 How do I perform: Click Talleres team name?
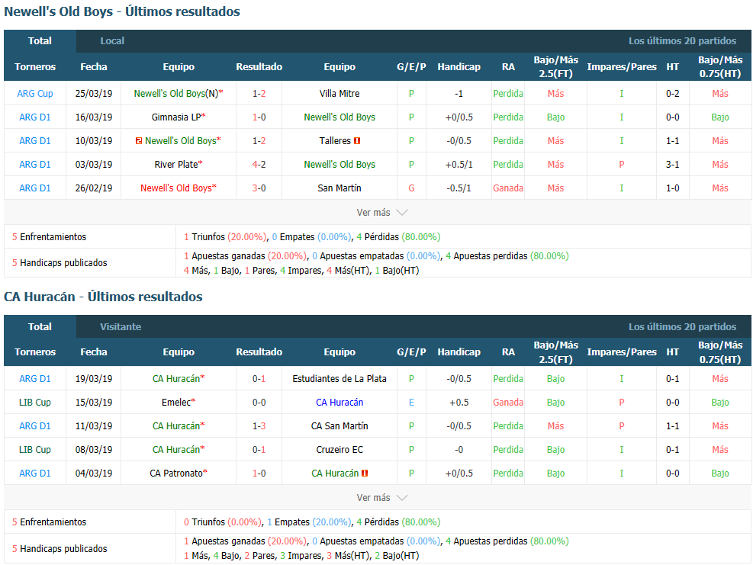(335, 141)
